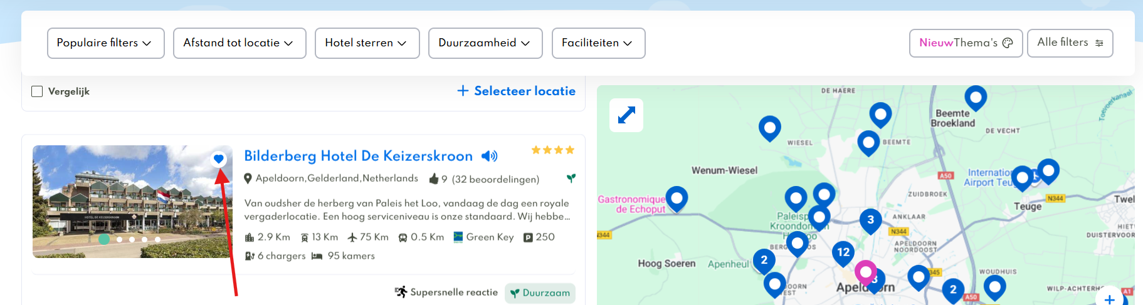Click the thumbs-up rating icon
The width and height of the screenshot is (1143, 305).
click(x=433, y=179)
